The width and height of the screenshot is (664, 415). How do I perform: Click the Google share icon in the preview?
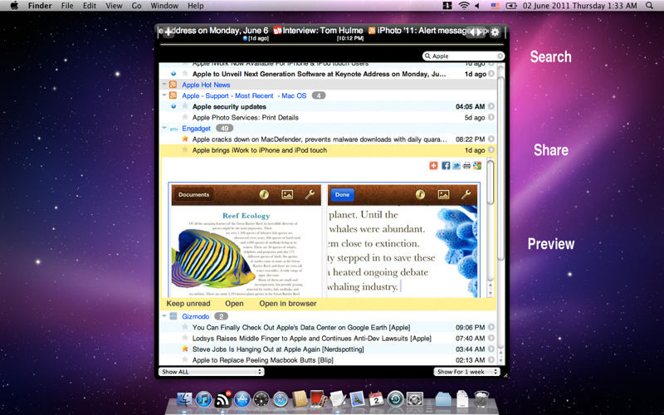pos(477,165)
